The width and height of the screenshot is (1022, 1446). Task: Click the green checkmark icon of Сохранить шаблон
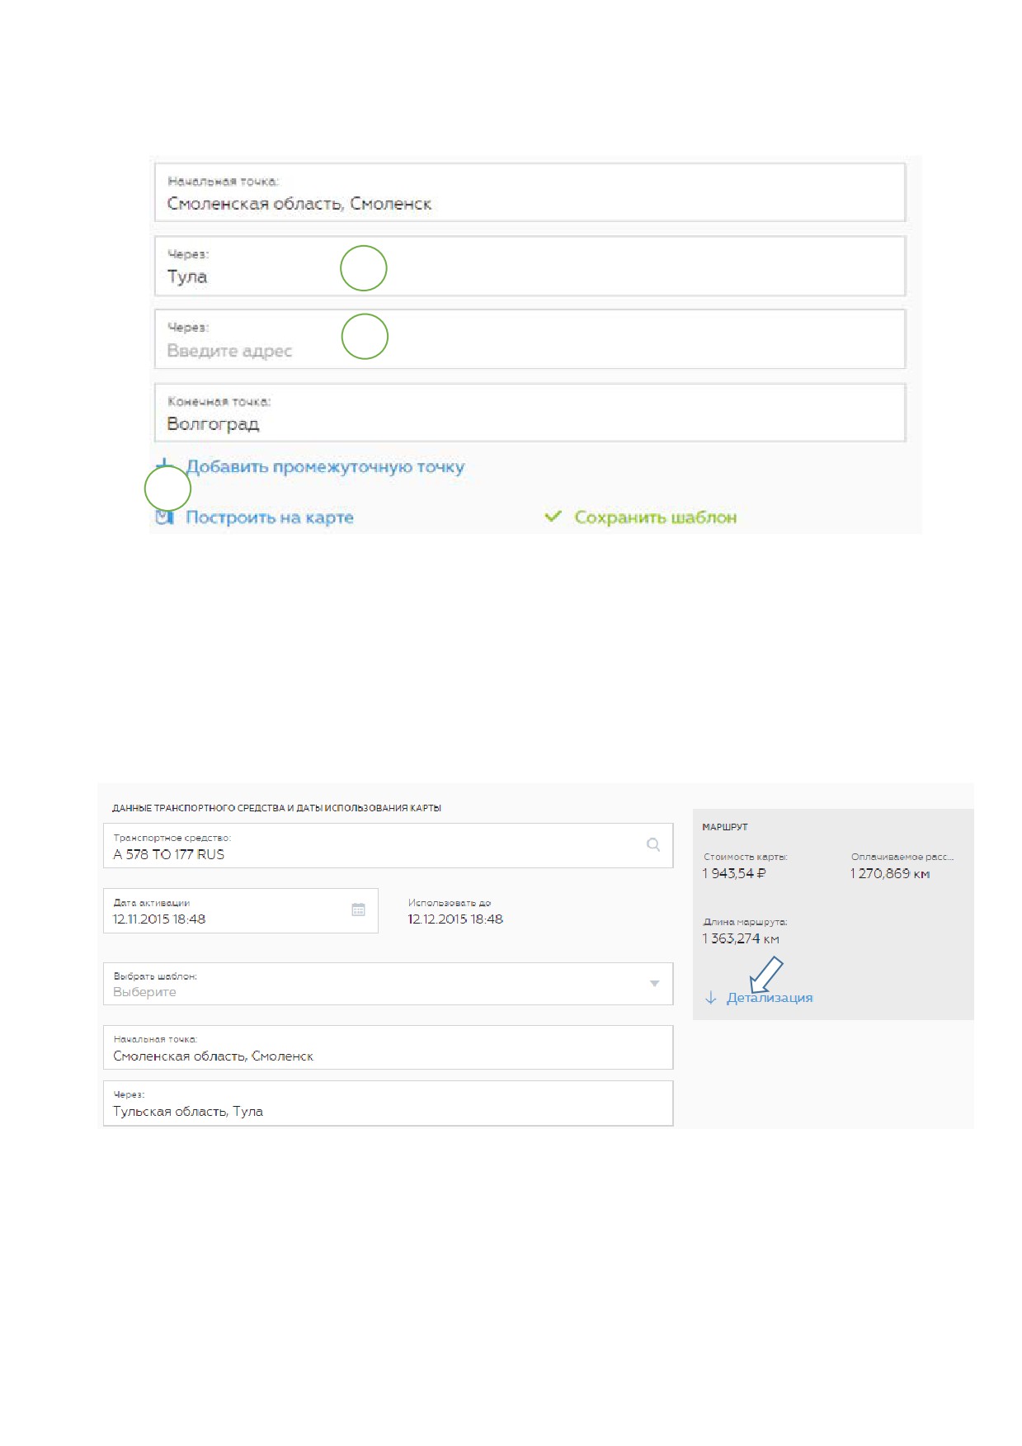[x=553, y=517]
